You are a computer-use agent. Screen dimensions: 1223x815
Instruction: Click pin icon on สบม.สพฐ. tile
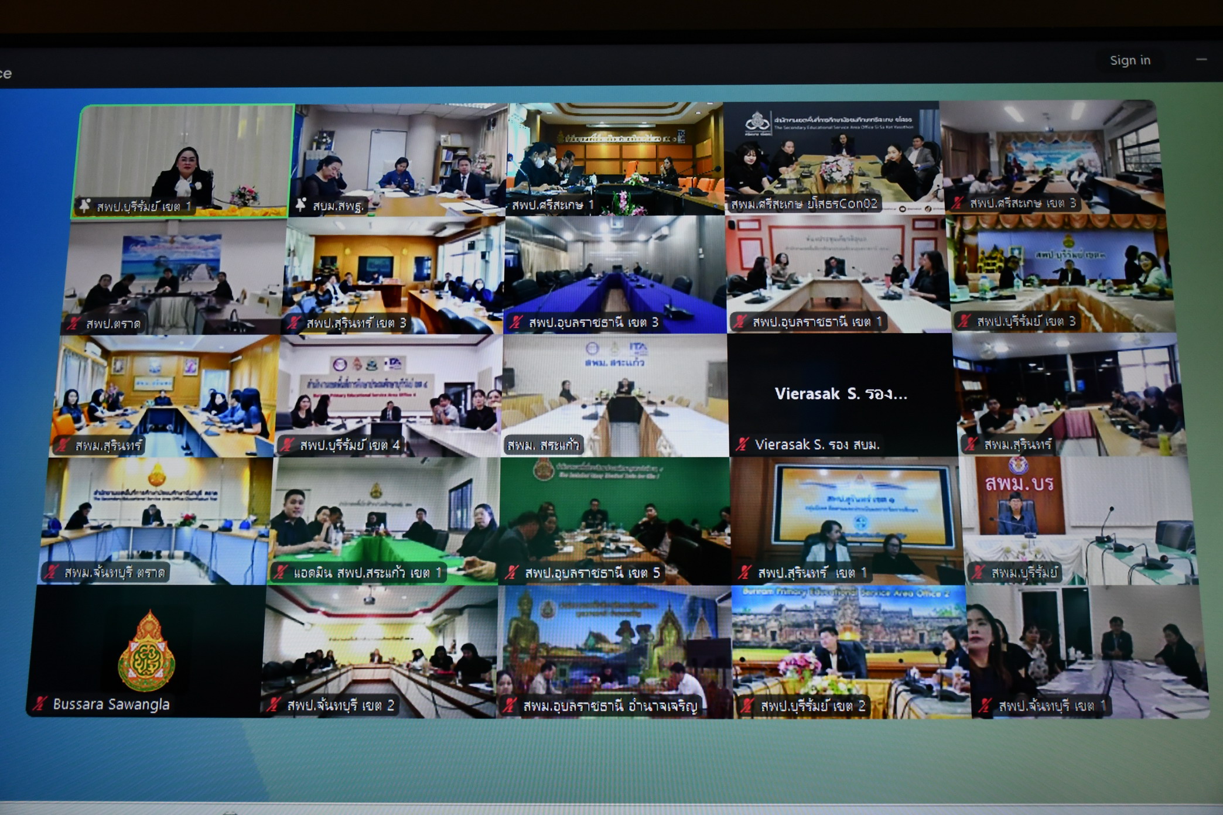(x=301, y=204)
